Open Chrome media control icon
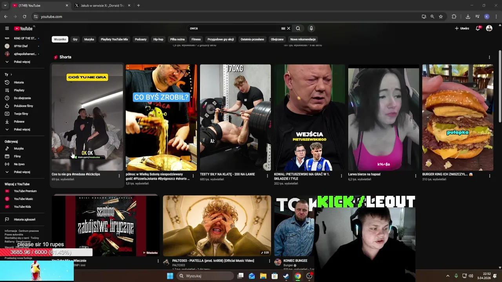Image resolution: width=502 pixels, height=282 pixels. click(x=477, y=16)
